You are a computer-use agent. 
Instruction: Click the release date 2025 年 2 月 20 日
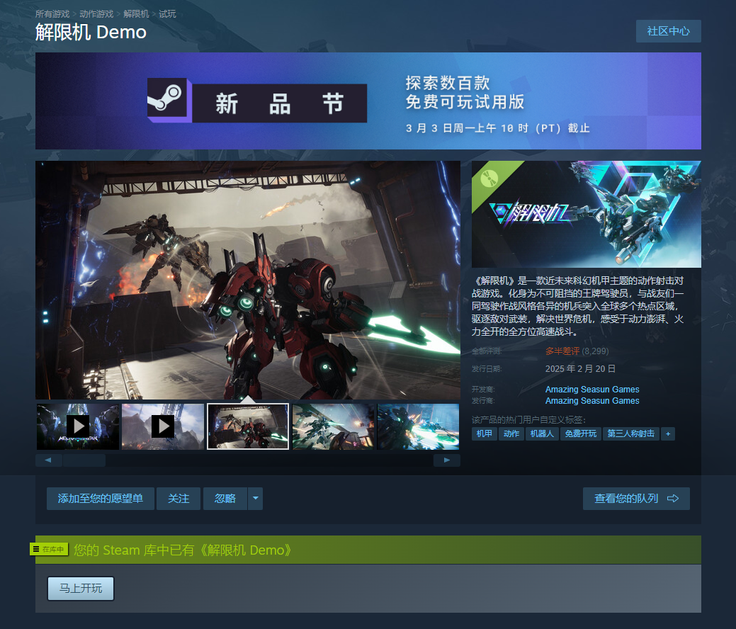pyautogui.click(x=580, y=369)
